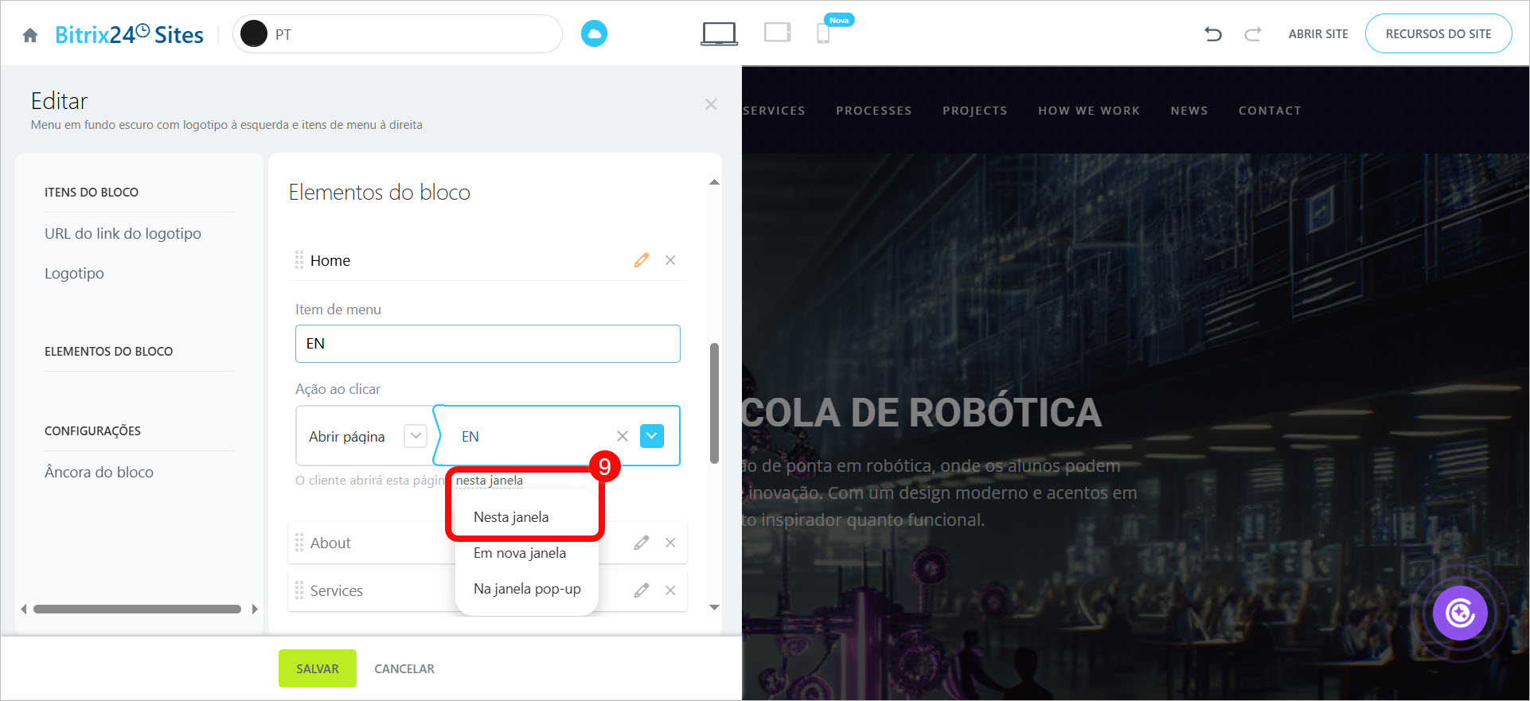The image size is (1530, 701).
Task: Click the Item de menu text field
Action: [488, 344]
